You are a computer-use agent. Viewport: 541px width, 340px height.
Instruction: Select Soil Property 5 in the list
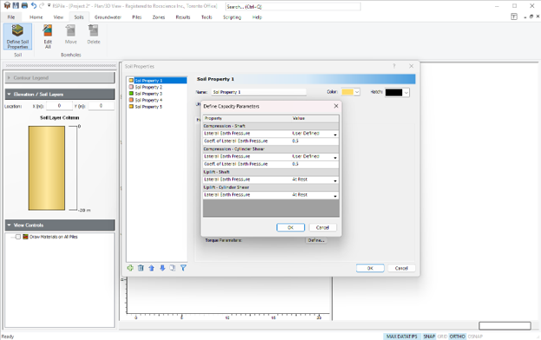pyautogui.click(x=148, y=107)
